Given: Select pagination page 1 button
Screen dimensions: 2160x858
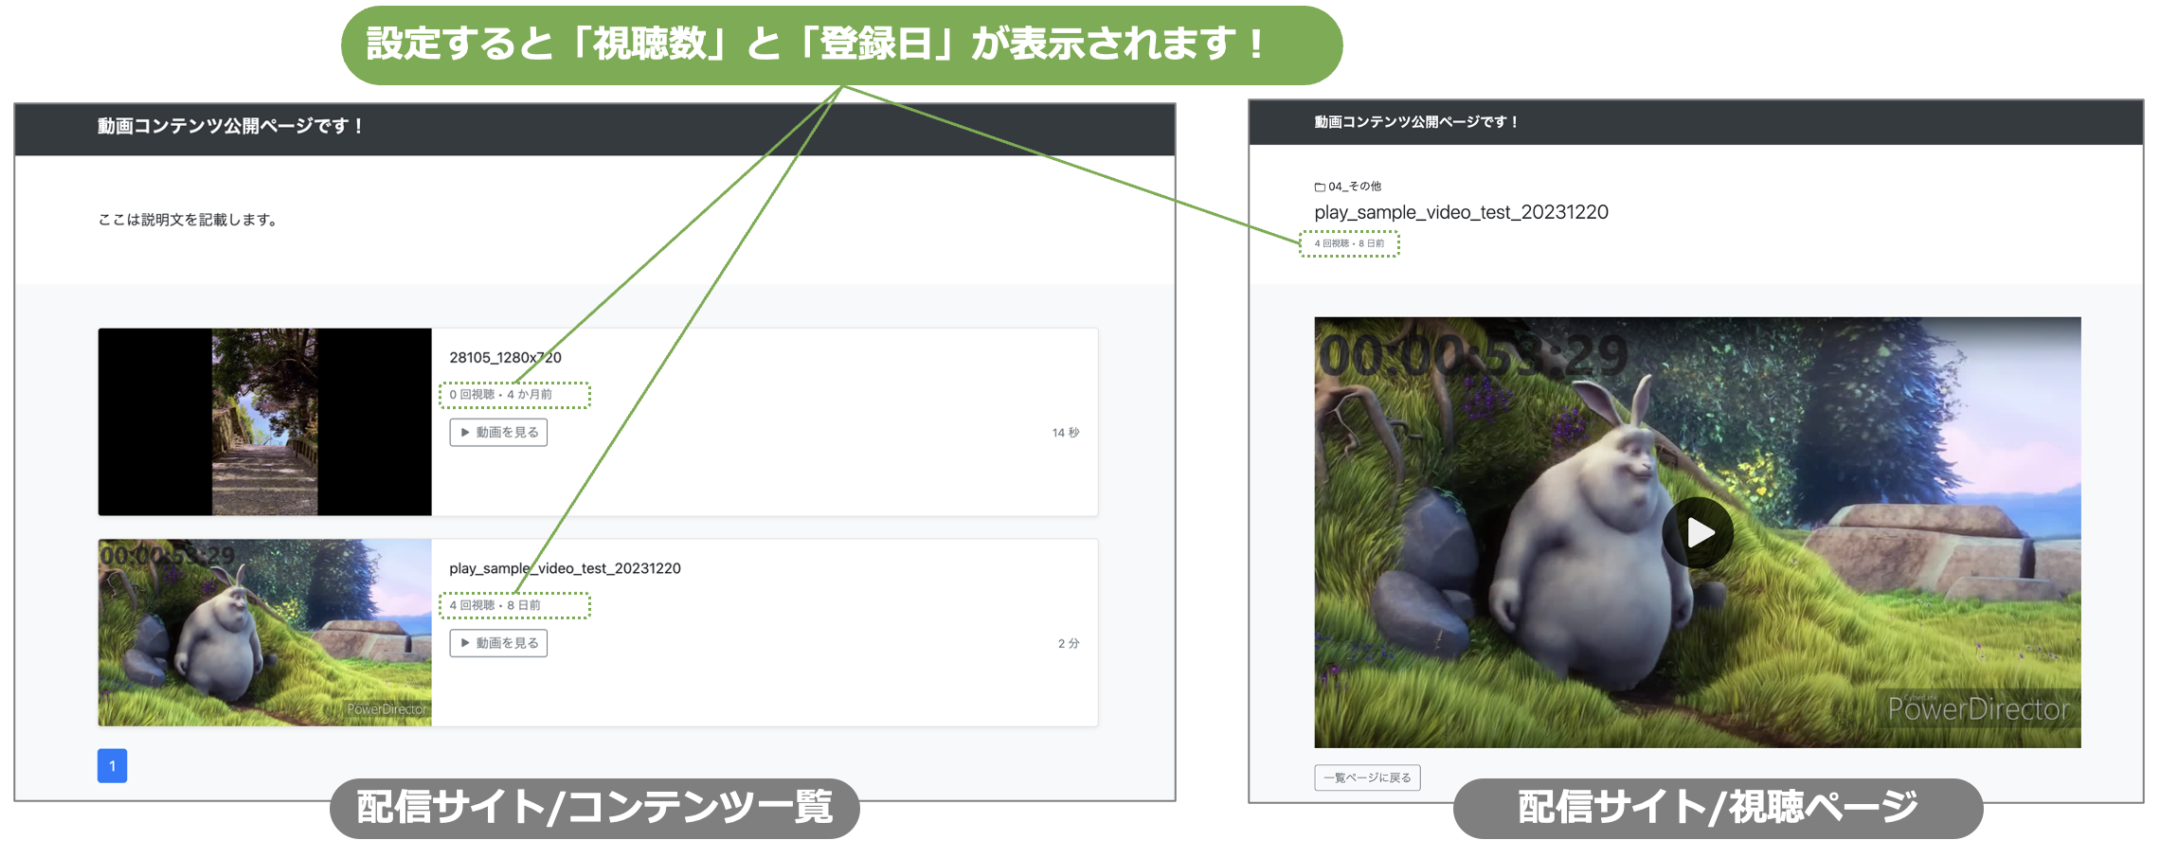Looking at the screenshot, I should point(112,766).
